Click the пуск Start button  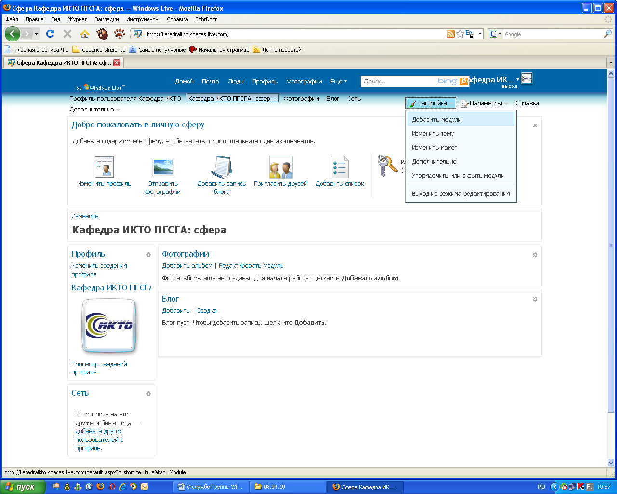[x=23, y=487]
